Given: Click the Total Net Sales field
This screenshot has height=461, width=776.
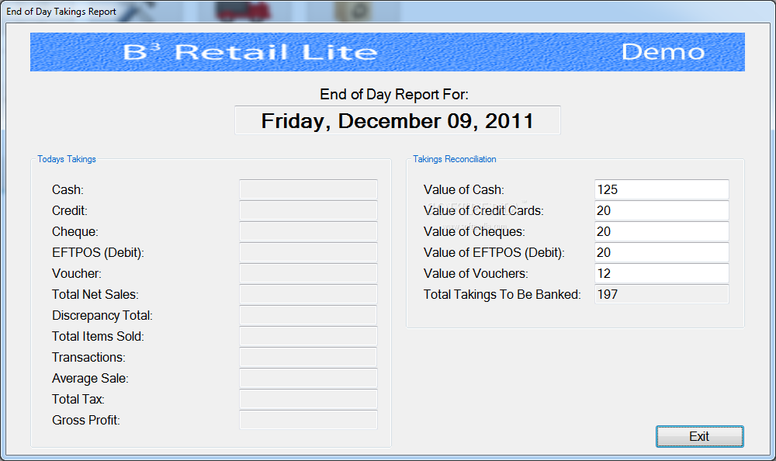Looking at the screenshot, I should coord(308,294).
